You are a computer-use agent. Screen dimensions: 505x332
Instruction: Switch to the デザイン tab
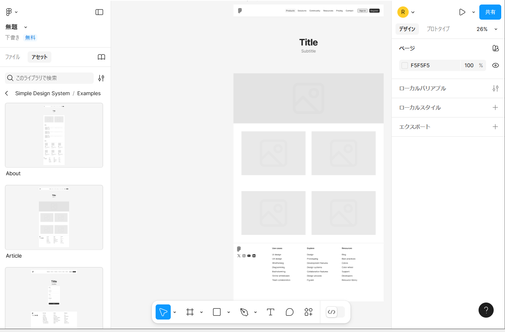407,29
